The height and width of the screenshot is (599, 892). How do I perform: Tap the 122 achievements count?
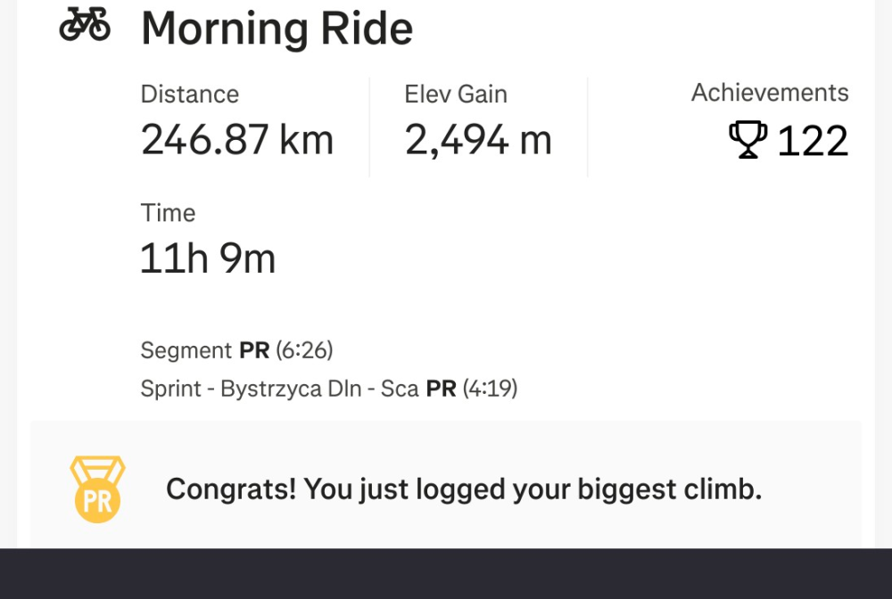tap(813, 142)
